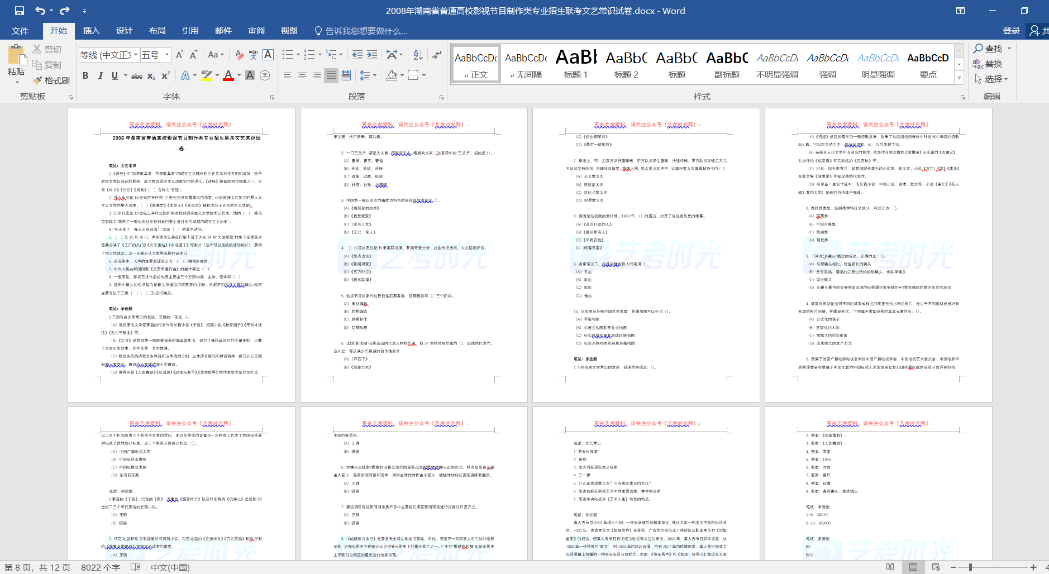1049x574 pixels.
Task: Expand the line spacing dropdown
Action: tap(375, 75)
